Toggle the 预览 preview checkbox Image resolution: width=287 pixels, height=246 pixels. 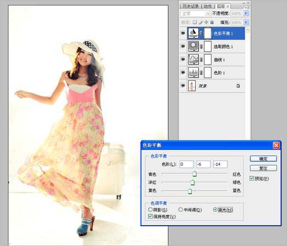(252, 178)
